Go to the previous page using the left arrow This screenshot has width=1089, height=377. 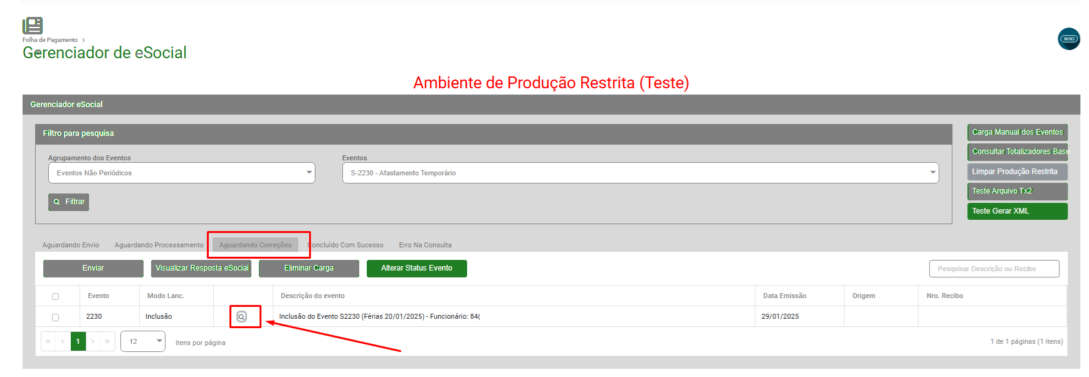[63, 341]
